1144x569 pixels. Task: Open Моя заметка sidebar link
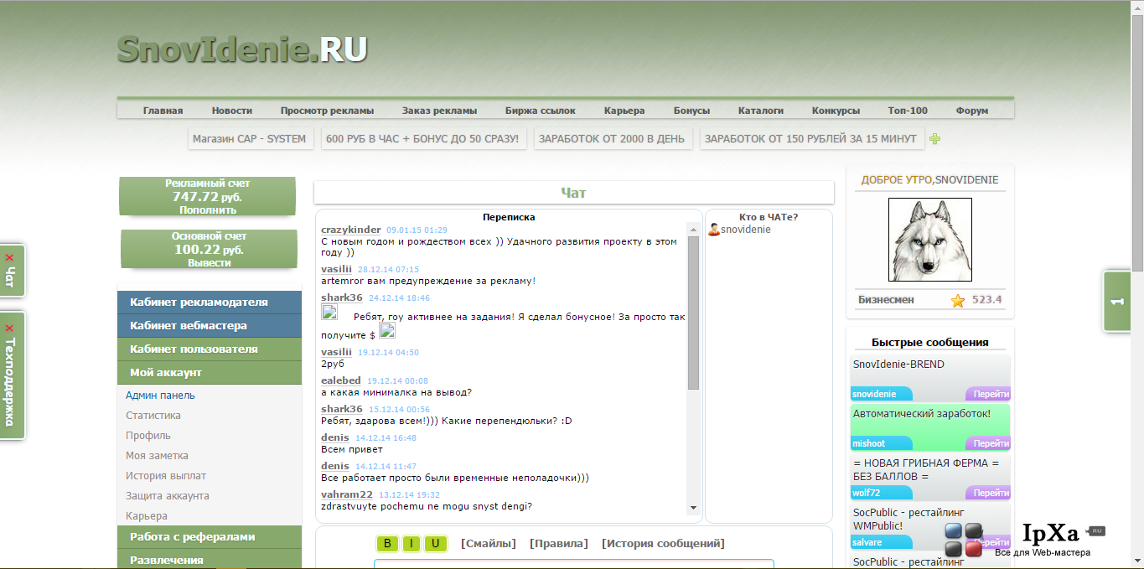[157, 456]
